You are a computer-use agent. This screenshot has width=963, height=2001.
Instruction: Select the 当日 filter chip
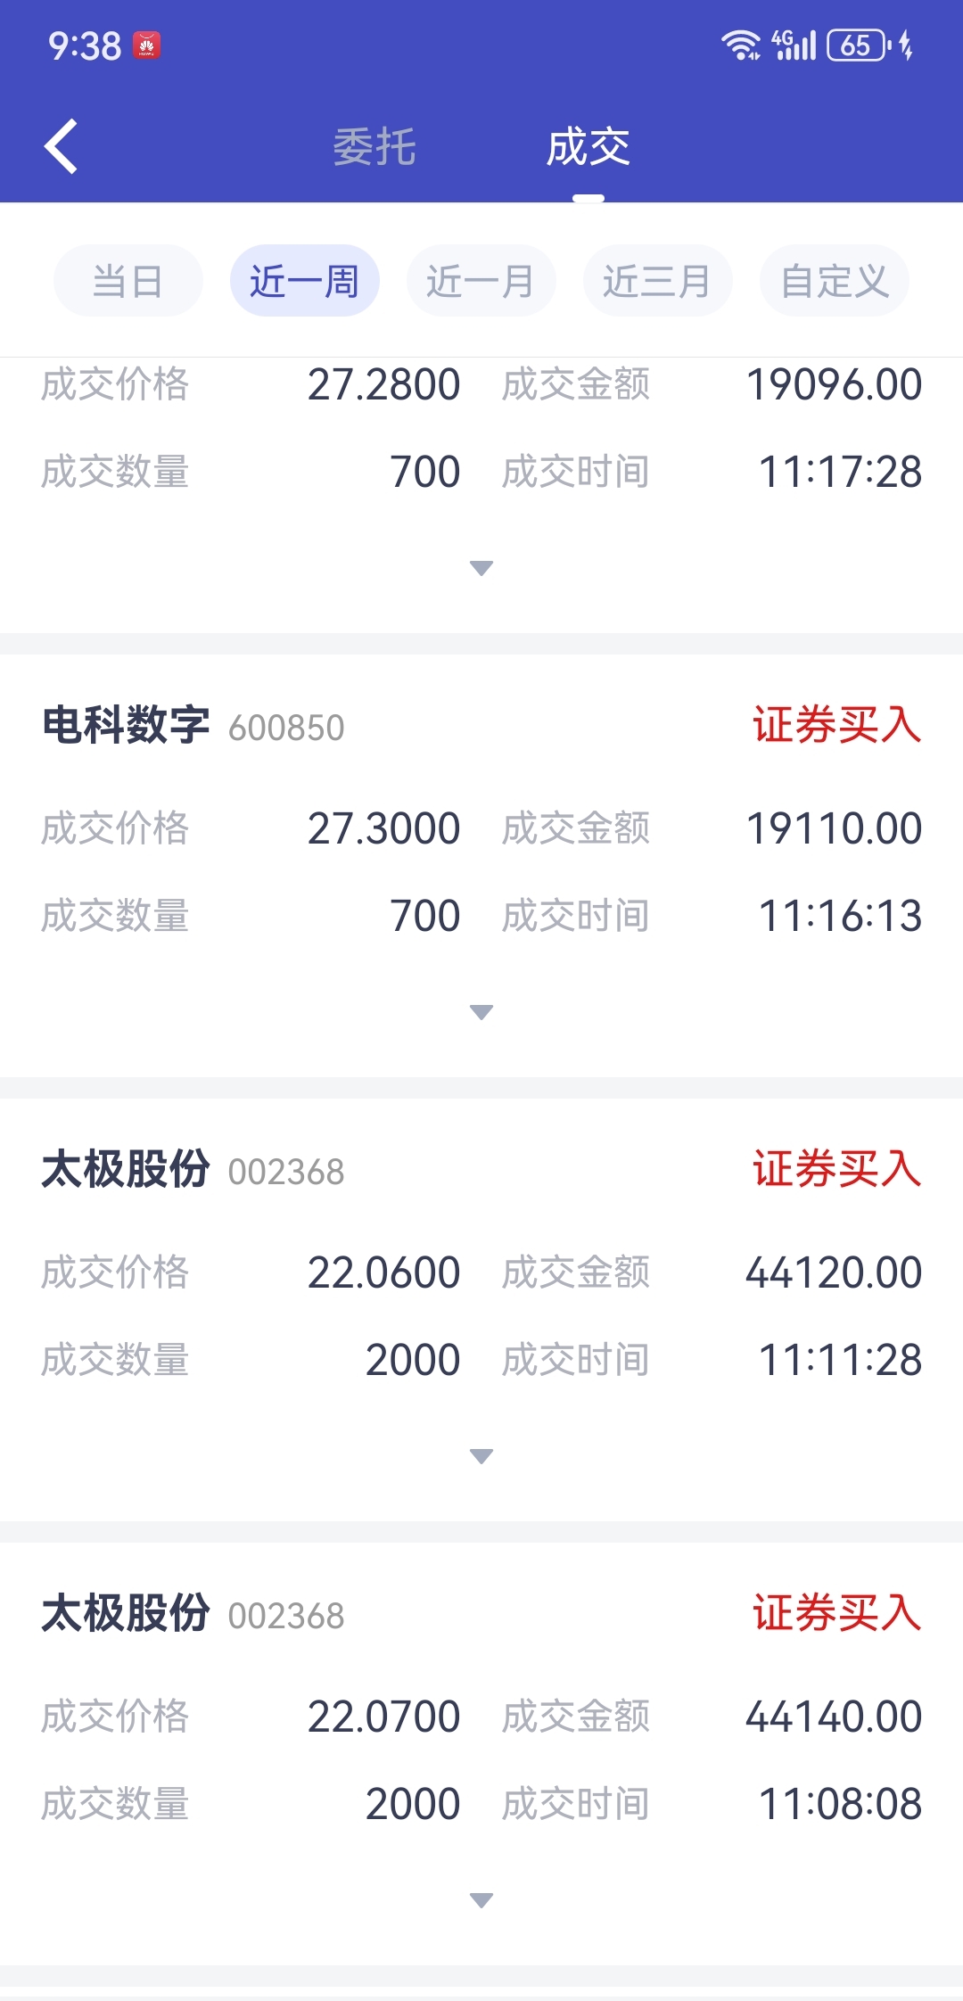tap(128, 281)
